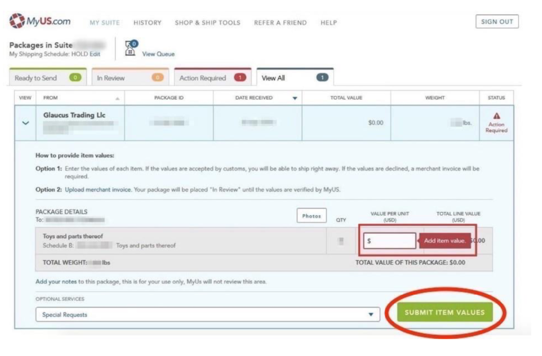Open the Special Requests dropdown
Image resolution: width=542 pixels, height=356 pixels.
(x=207, y=315)
